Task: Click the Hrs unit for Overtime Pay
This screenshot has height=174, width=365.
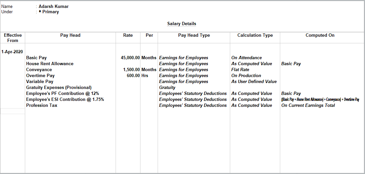Action: [x=144, y=76]
